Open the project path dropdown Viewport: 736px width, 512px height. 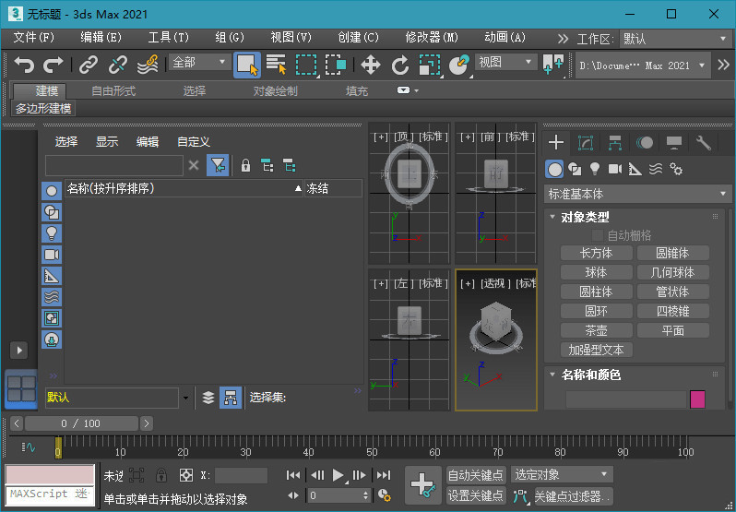pos(642,65)
